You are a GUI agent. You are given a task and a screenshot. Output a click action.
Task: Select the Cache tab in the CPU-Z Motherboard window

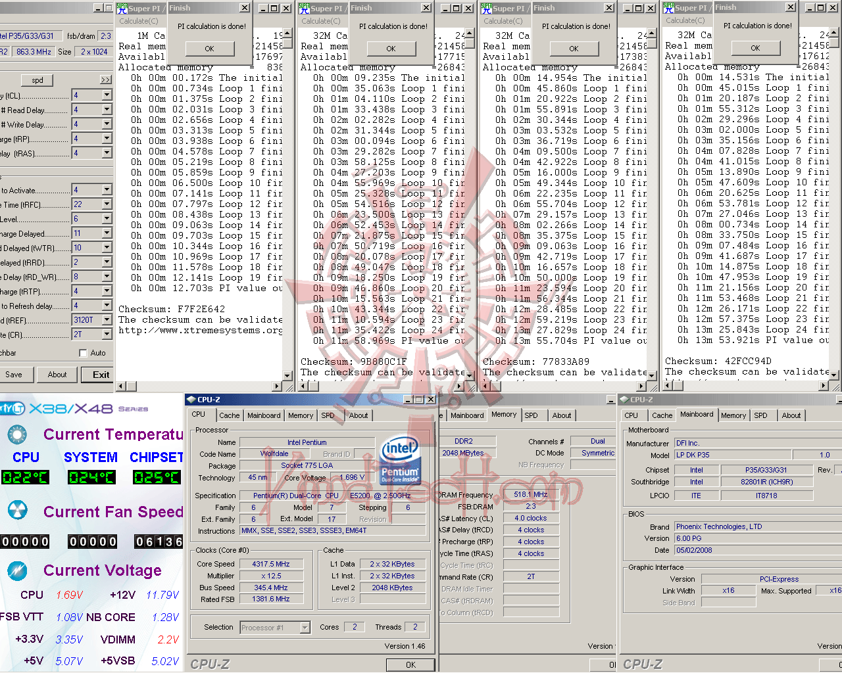662,415
